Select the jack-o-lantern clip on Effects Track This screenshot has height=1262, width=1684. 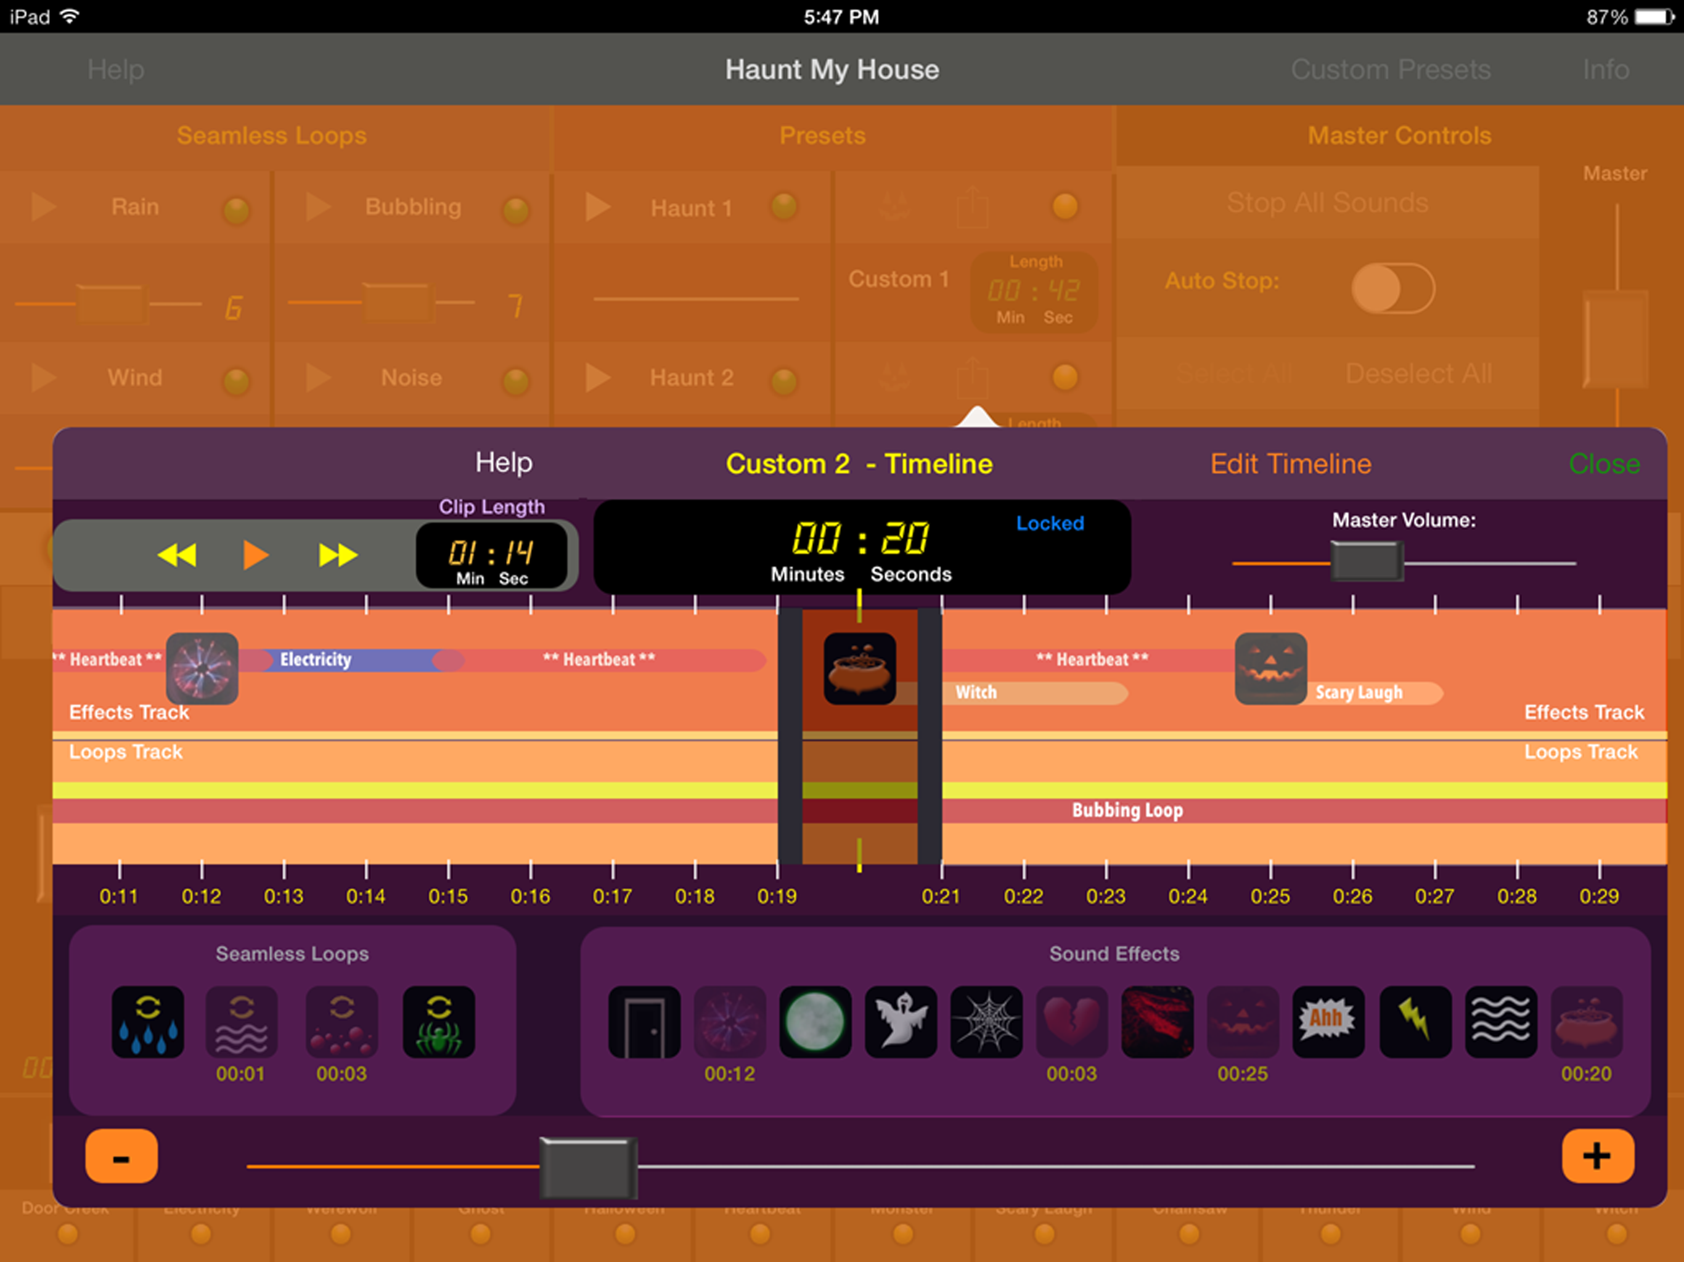pos(1270,669)
